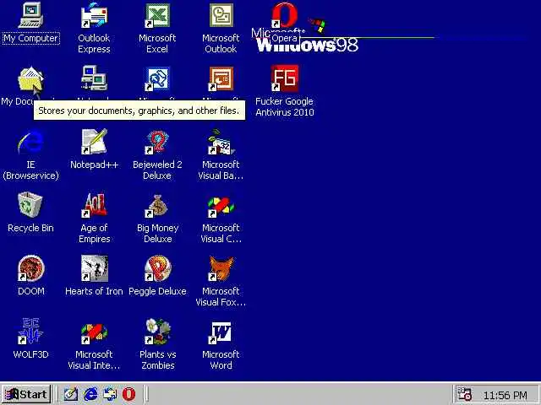This screenshot has height=405, width=541.
Task: Select the Big Money Deluxe shortcut
Action: click(x=157, y=206)
